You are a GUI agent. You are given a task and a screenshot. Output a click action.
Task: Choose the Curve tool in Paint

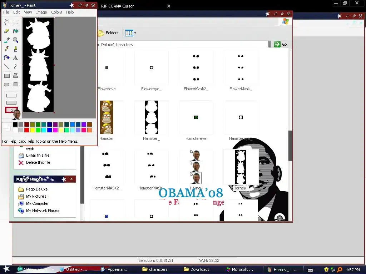click(x=16, y=67)
